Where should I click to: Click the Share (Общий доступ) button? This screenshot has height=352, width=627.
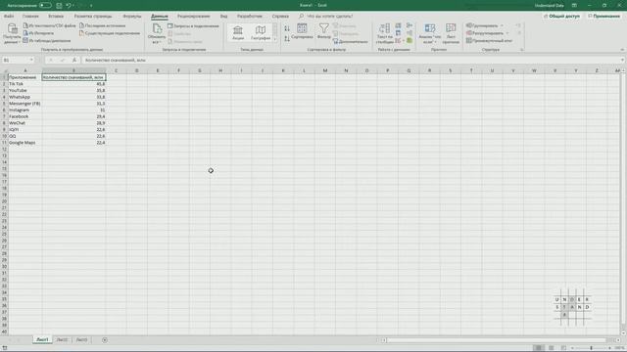[x=561, y=17]
